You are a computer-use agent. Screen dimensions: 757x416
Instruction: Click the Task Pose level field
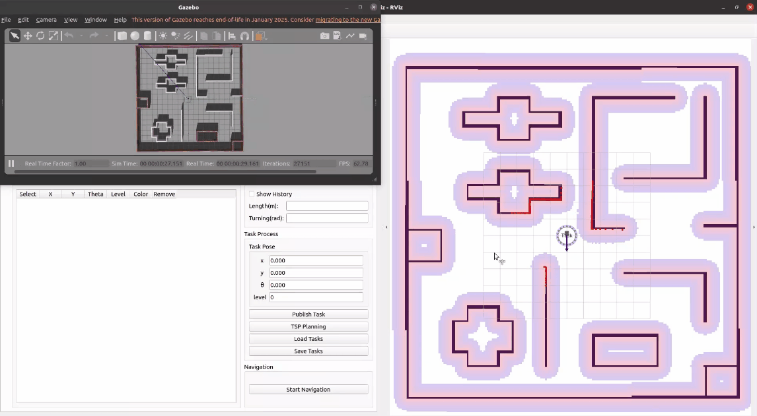(x=316, y=297)
